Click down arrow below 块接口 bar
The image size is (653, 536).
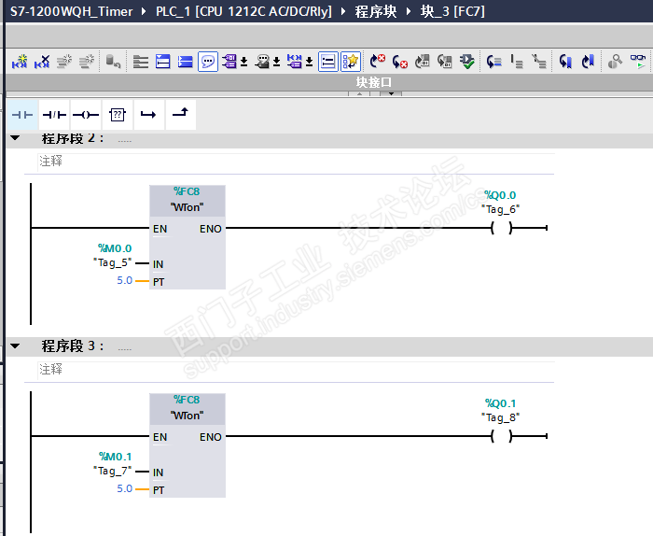[391, 93]
